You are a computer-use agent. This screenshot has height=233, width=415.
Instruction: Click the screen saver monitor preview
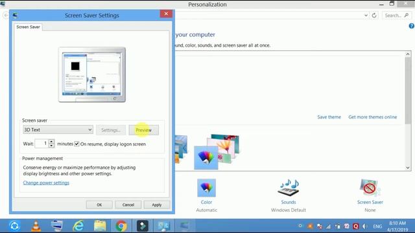[92, 74]
